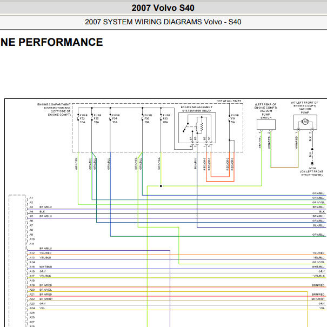Screen dimensions: 327x327
Task: Click pin A16 GRY label
Action: (43, 271)
